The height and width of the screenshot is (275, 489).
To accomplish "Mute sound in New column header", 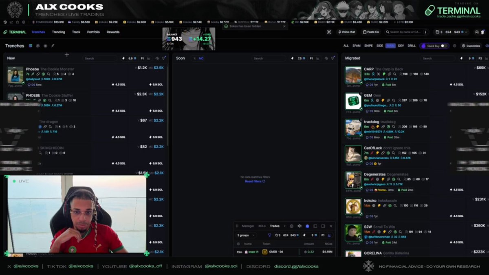I will [157, 58].
